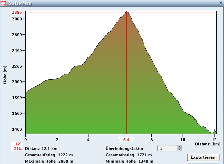This screenshot has height=164, width=224.
Task: Click the Minimale Höhe 1348 m statistic
Action: (x=129, y=161)
